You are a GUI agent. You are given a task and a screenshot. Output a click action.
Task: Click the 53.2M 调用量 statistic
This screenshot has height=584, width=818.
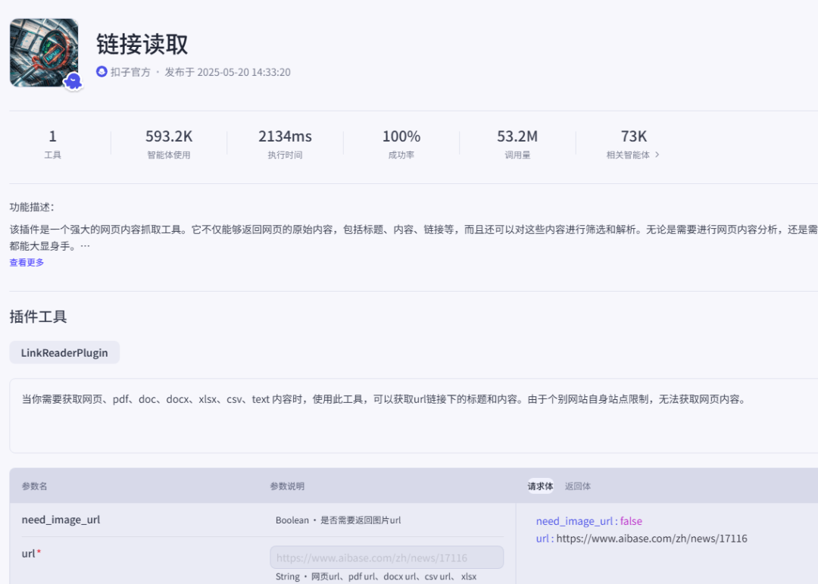[x=517, y=136]
